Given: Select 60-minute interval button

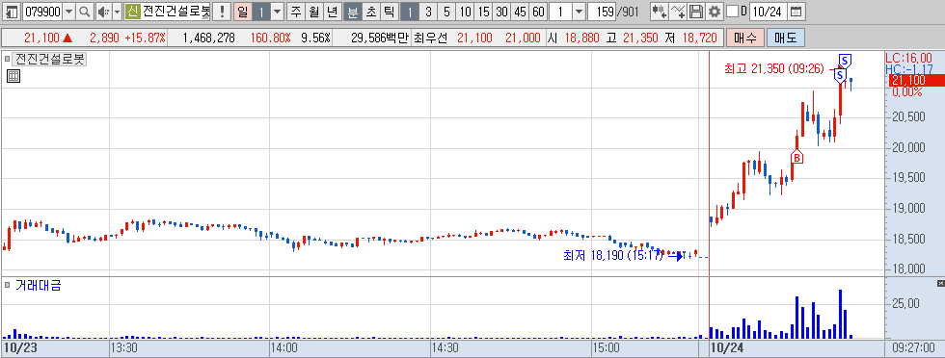Looking at the screenshot, I should coord(538,12).
